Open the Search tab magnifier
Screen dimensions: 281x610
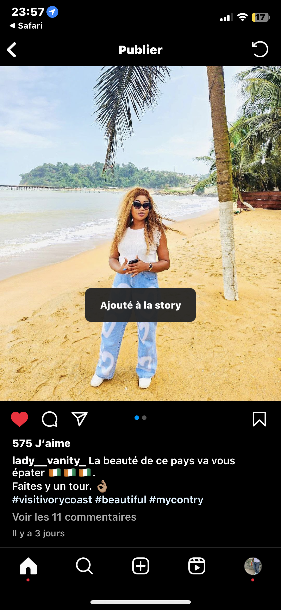click(x=84, y=566)
